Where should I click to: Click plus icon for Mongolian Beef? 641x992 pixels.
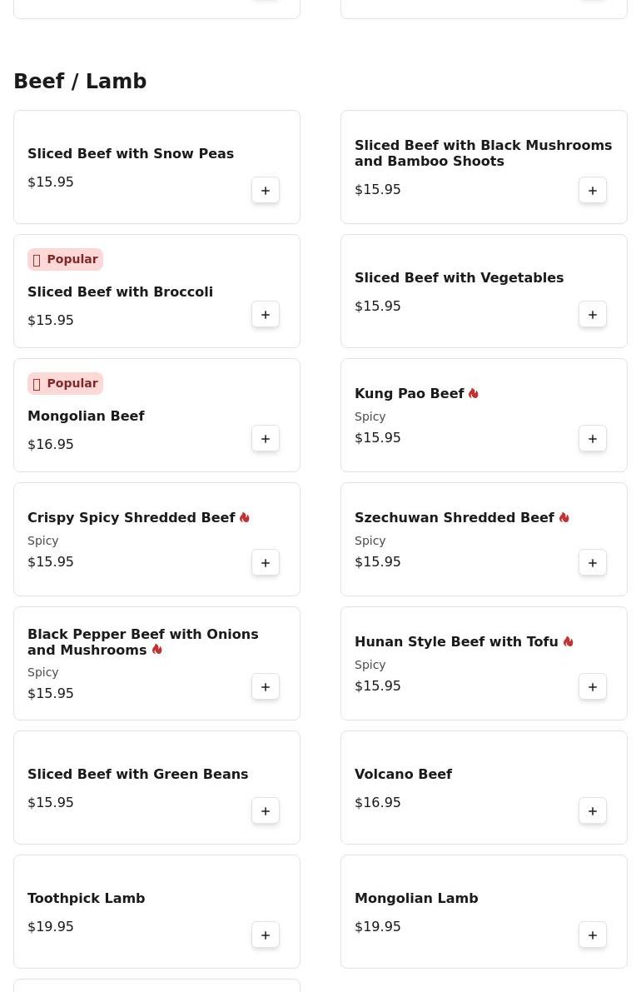[x=266, y=439]
